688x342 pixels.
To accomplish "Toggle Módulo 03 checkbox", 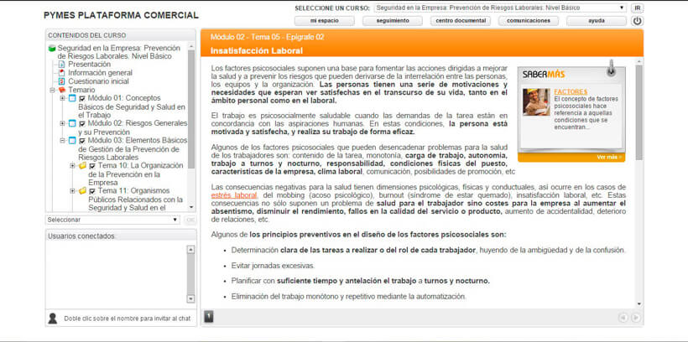I will [82, 141].
